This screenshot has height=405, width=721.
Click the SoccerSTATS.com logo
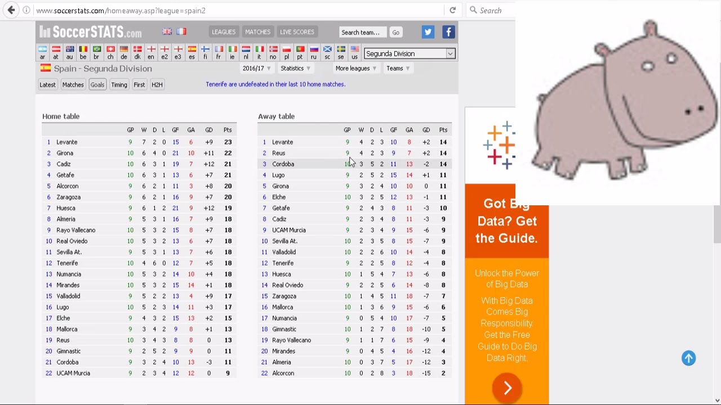coord(91,31)
